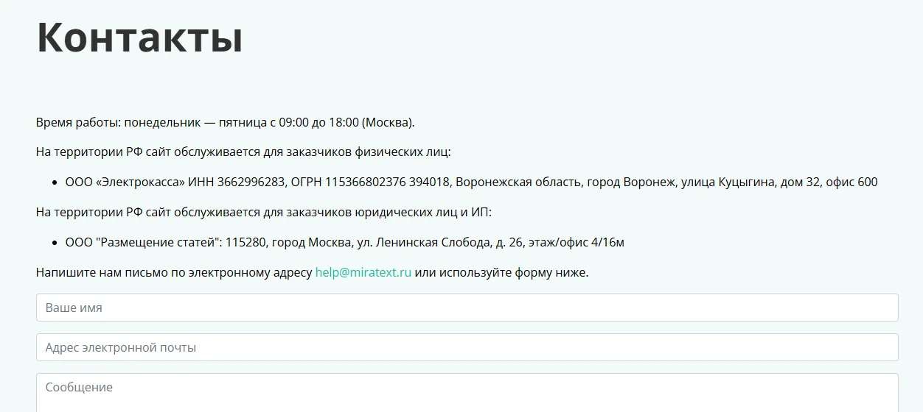The height and width of the screenshot is (412, 923).
Task: Click the ООО "Размещение статей" address line
Action: pyautogui.click(x=344, y=242)
